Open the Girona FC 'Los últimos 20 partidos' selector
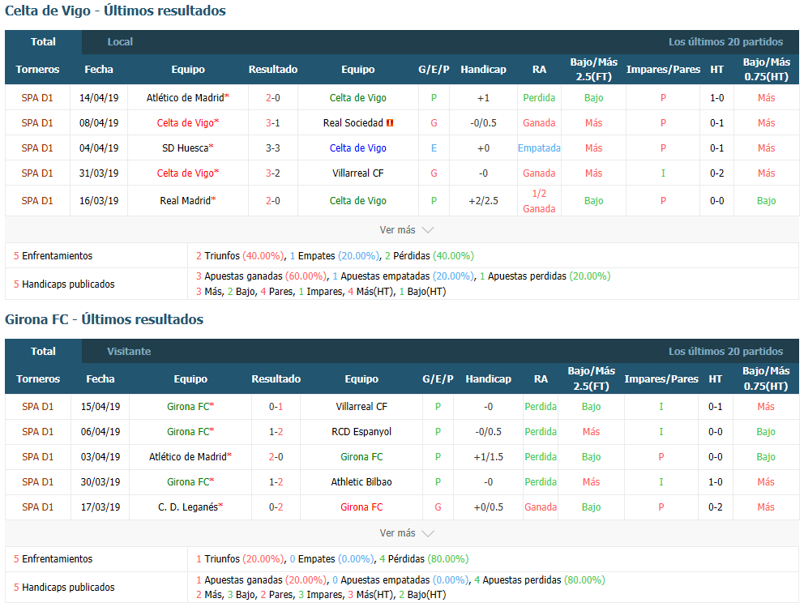 725,351
